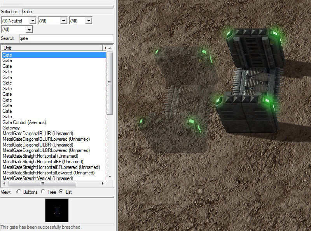
Task: Select Gate Control (Avernus) in the list
Action: 24,122
